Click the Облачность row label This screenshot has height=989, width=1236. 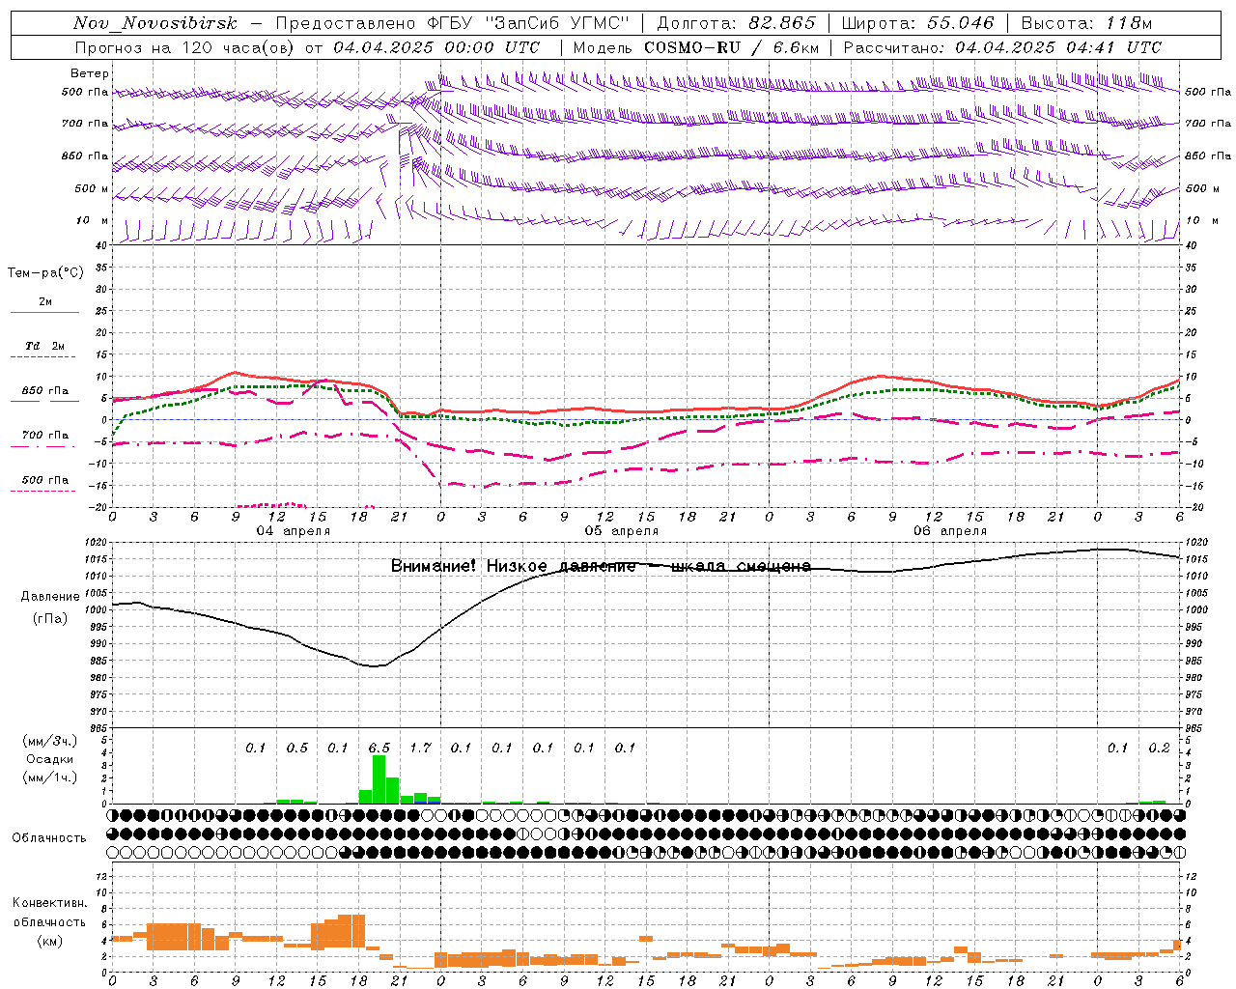49,838
